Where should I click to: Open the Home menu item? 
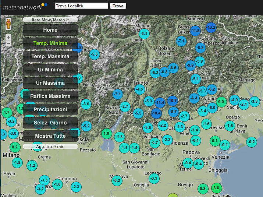click(50, 30)
